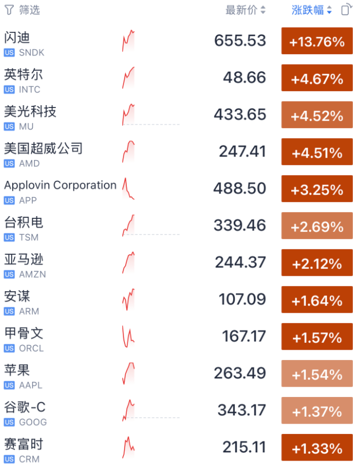The width and height of the screenshot is (353, 468).
Task: Click the US market badge beside INTC
Action: [9, 90]
